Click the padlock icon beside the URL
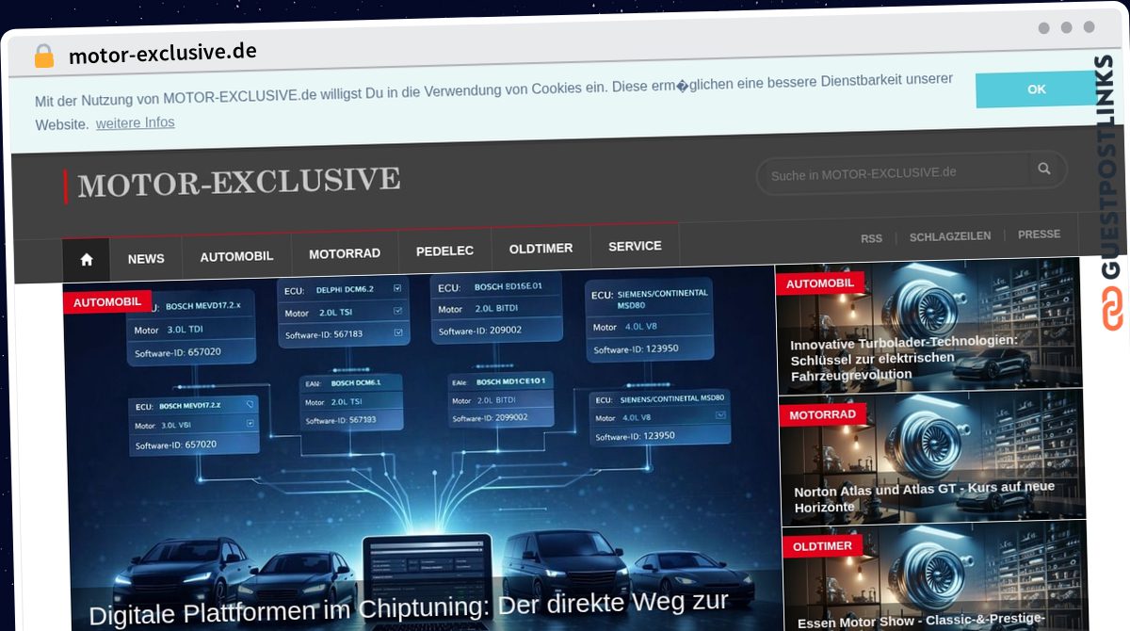Screen dimensions: 1130x631 43,56
